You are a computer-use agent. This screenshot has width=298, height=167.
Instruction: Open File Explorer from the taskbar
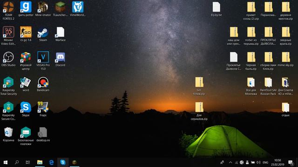click(40, 162)
